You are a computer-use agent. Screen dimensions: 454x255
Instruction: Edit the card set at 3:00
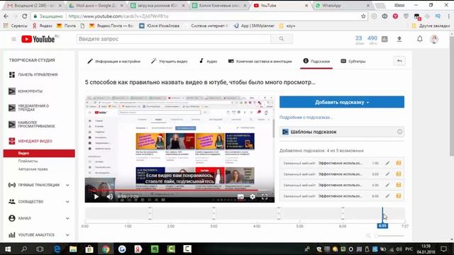click(388, 174)
